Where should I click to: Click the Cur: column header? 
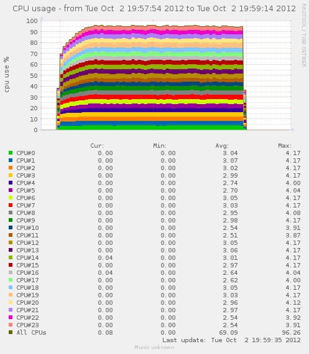97,146
